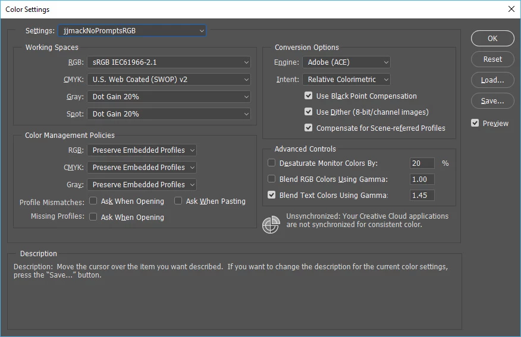Viewport: 521px width, 337px height.
Task: Enable Profile Mismatches Ask When Opening
Action: (93, 201)
